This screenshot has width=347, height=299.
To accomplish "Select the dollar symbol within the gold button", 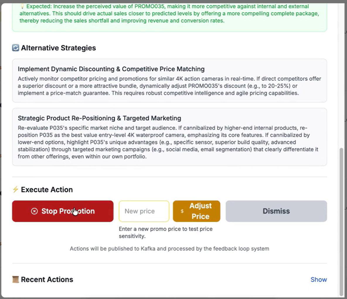I will point(182,211).
